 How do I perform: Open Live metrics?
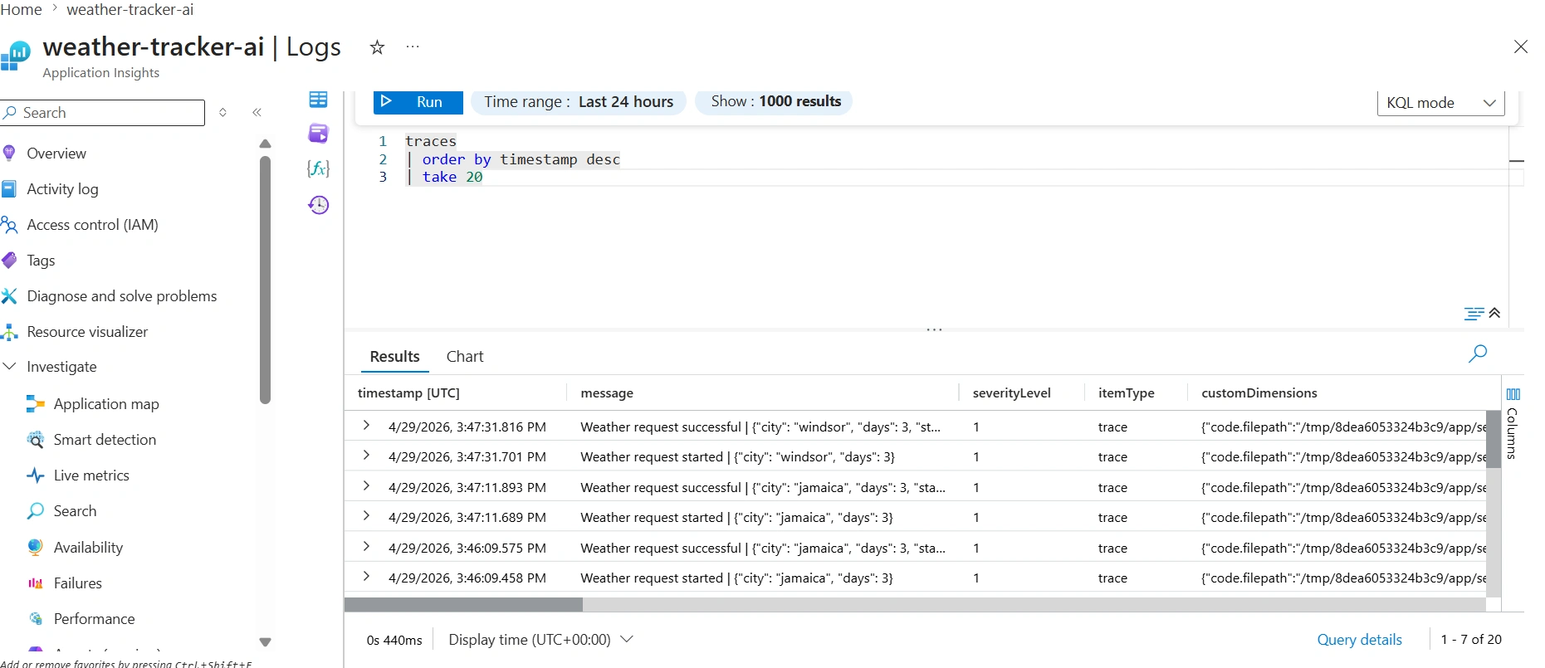tap(91, 475)
